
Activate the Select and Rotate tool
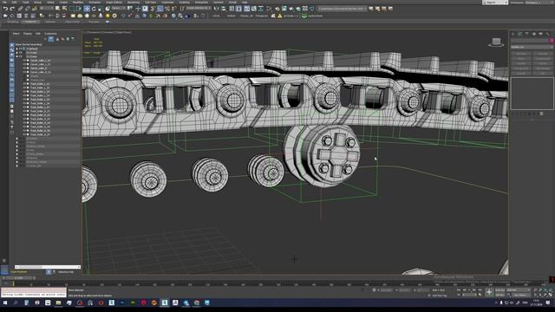94,9
